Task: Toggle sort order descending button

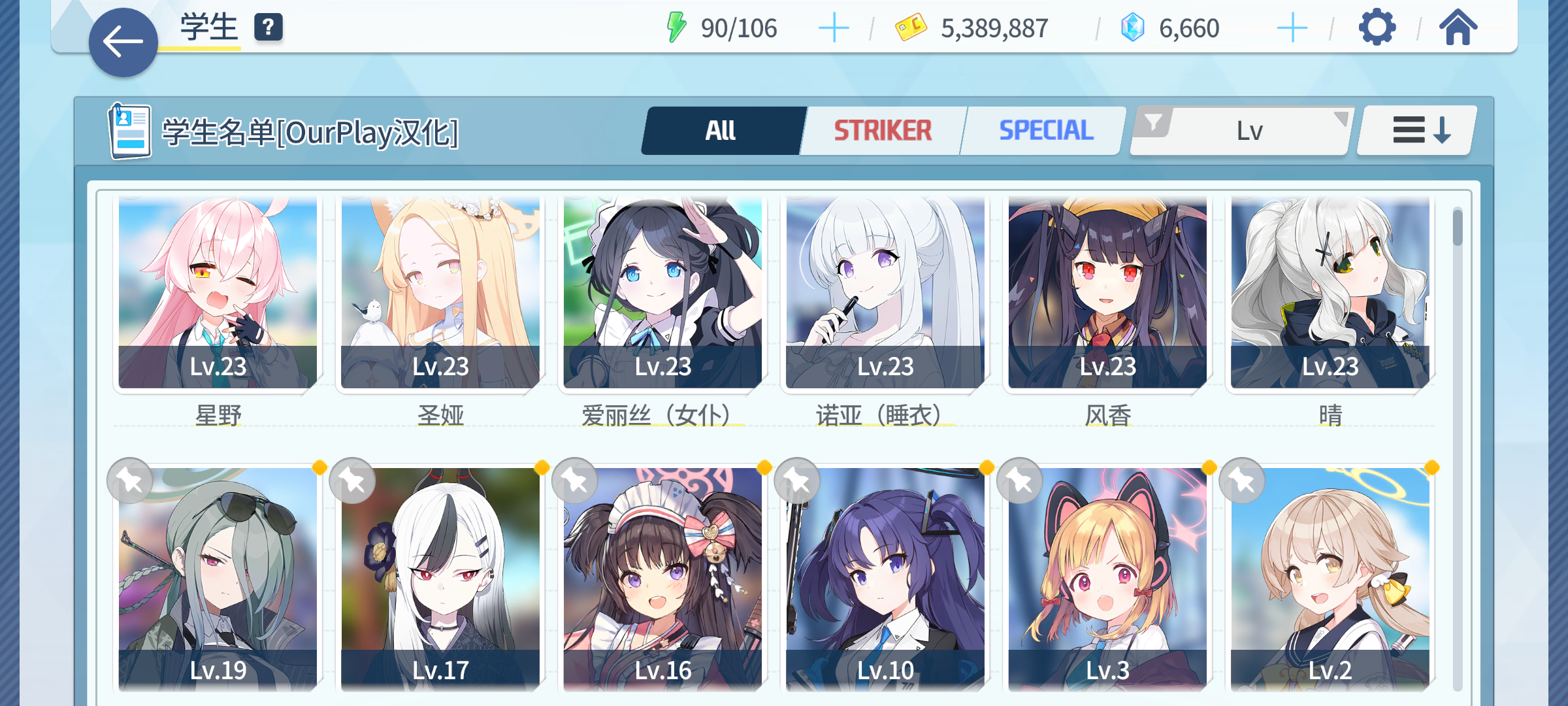Action: click(x=1416, y=130)
